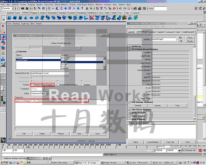The image size is (206, 165).
Task: Activate the Rotate tool in toolbox
Action: pyautogui.click(x=3, y=43)
